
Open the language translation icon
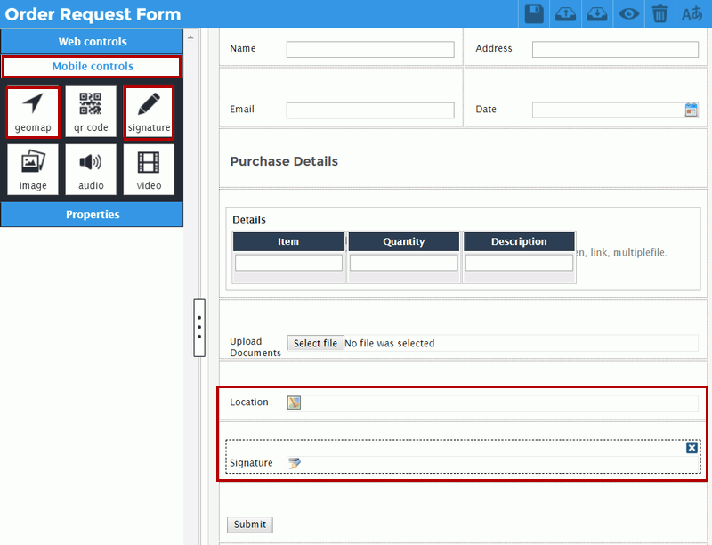point(692,13)
